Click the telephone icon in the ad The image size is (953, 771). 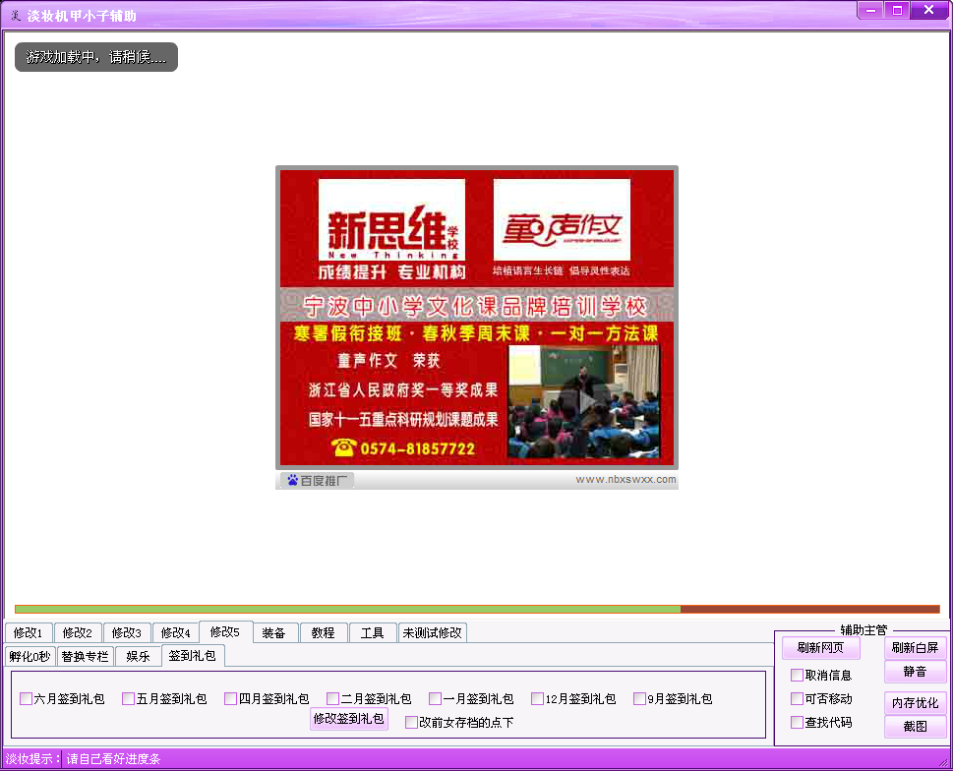click(343, 448)
